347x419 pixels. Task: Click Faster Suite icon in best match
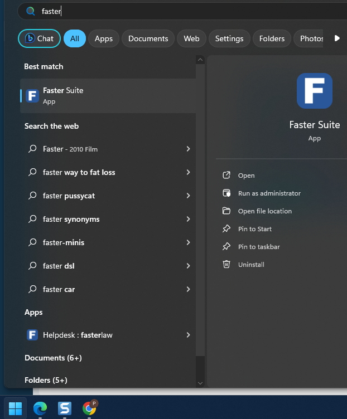pos(32,96)
